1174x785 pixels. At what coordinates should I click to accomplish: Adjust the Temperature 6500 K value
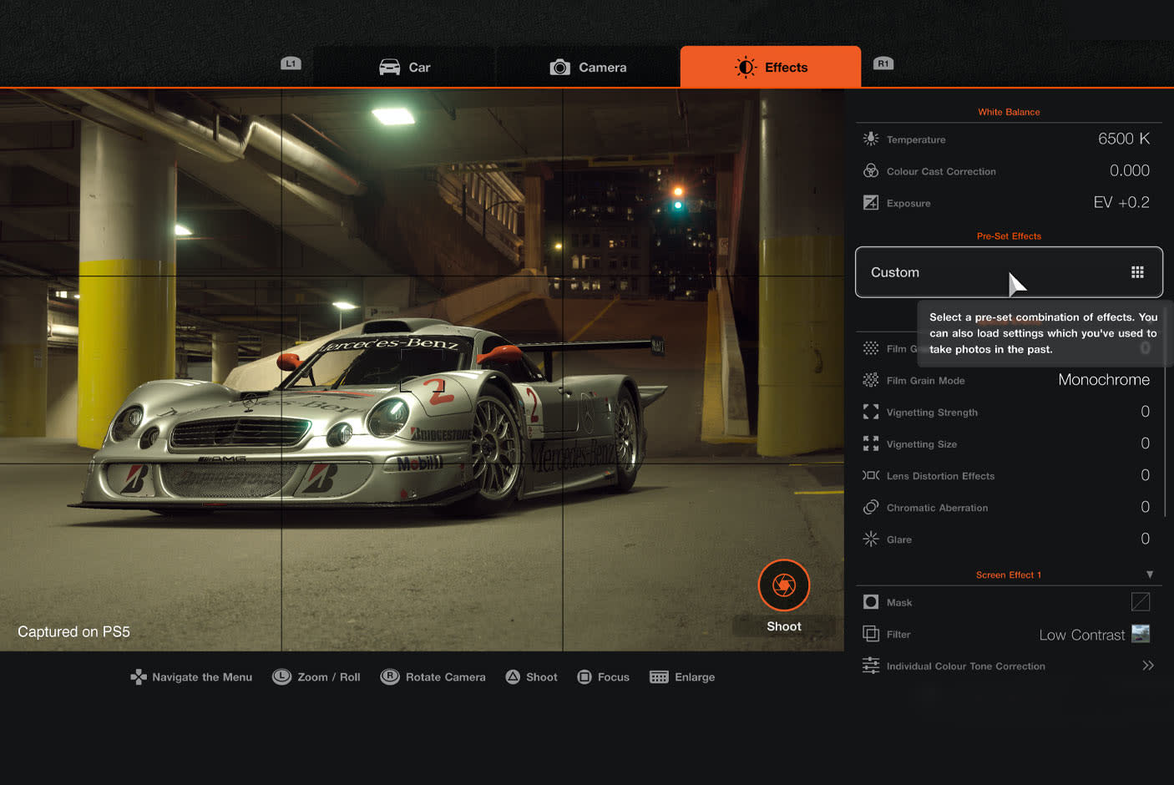pyautogui.click(x=1123, y=139)
